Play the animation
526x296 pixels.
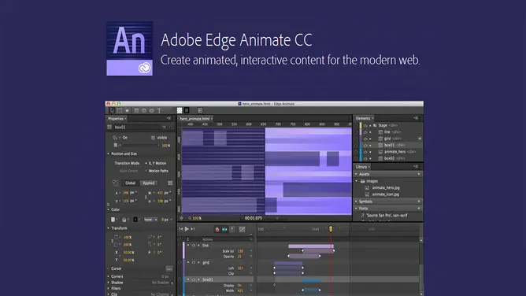187,229
